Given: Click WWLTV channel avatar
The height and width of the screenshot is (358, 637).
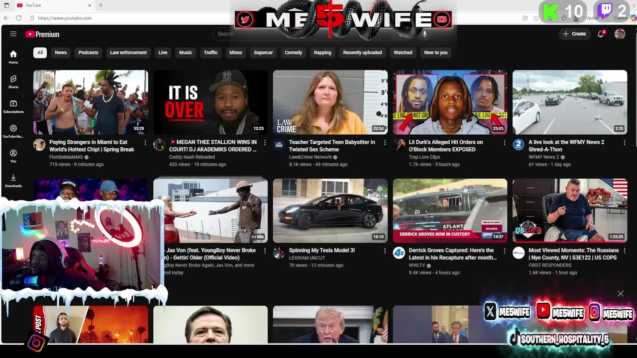Looking at the screenshot, I should click(x=399, y=253).
